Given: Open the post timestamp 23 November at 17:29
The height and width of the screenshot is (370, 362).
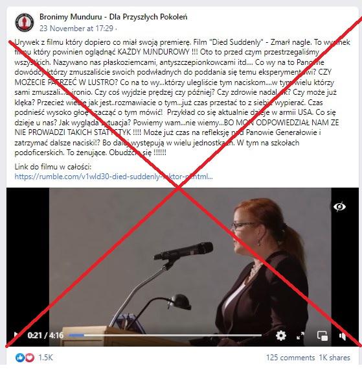Looking at the screenshot, I should (76, 29).
